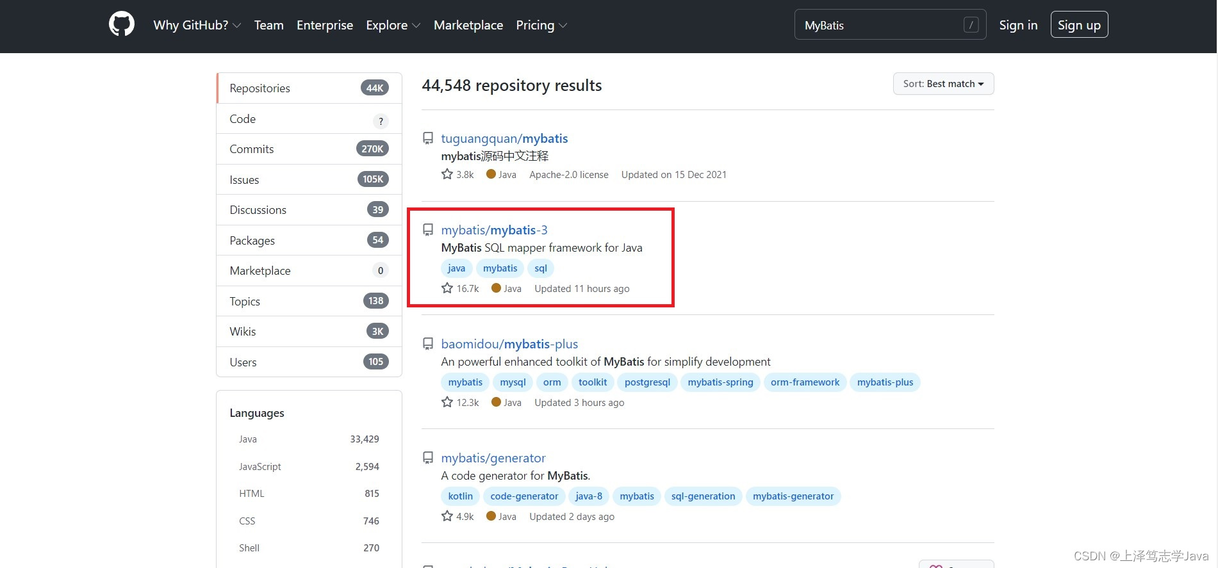
Task: Open mybatis/mybatis-3 repository link
Action: pos(494,230)
